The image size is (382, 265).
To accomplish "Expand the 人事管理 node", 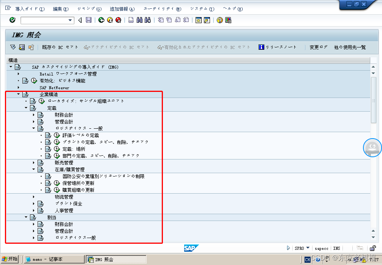I will (34, 210).
